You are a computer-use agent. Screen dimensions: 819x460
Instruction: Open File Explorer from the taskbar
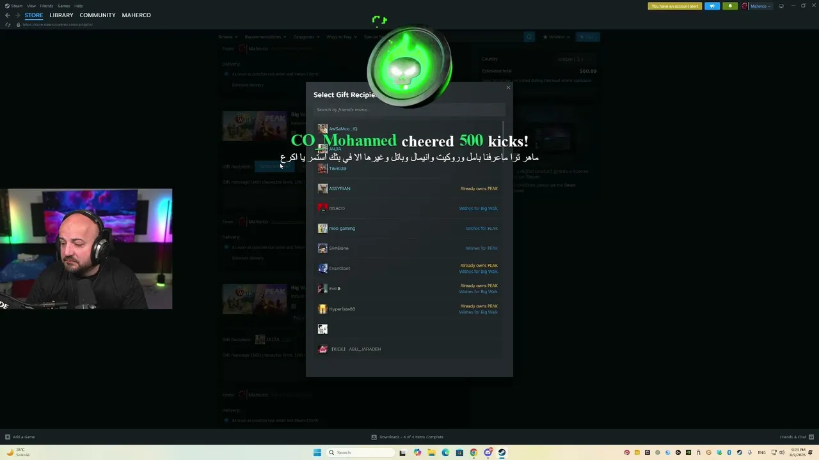click(x=431, y=452)
